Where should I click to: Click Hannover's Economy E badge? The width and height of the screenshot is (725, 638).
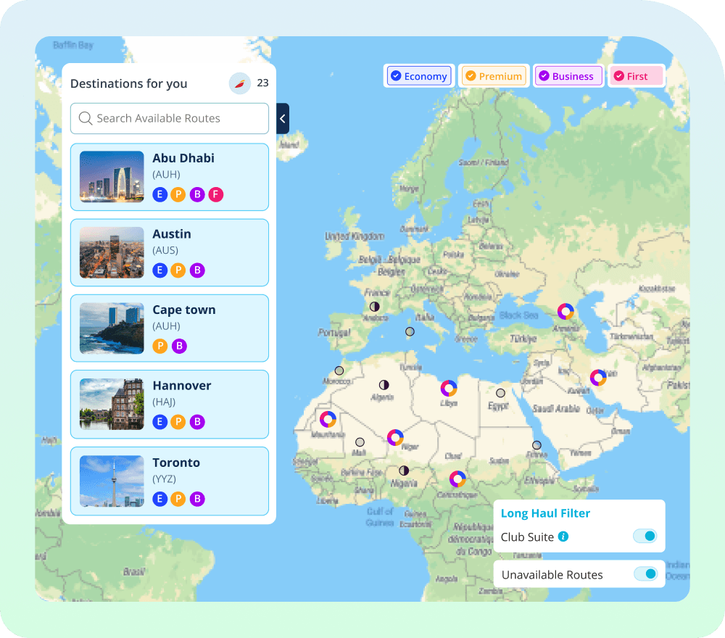coord(160,422)
